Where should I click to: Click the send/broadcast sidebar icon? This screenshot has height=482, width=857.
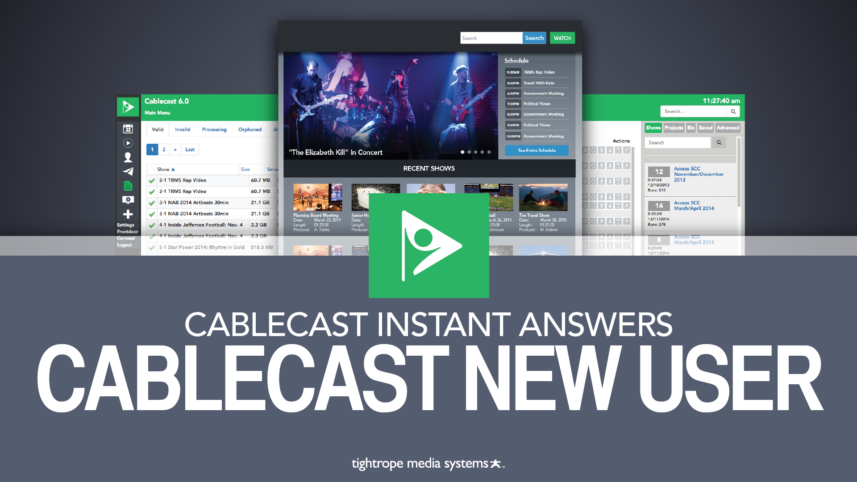coord(128,170)
